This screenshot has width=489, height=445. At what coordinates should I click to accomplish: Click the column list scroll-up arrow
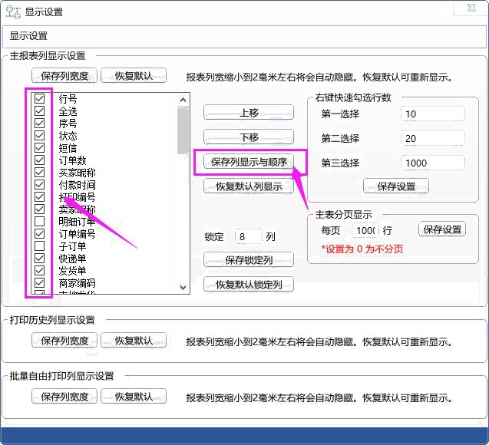[183, 100]
